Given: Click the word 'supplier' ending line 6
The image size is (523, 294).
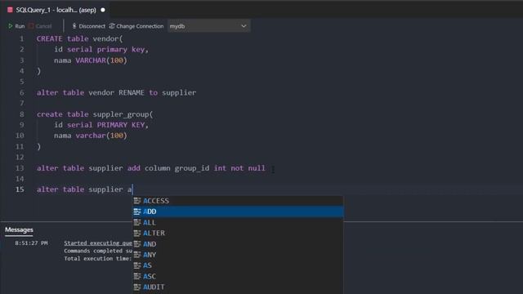Looking at the screenshot, I should click(x=179, y=92).
